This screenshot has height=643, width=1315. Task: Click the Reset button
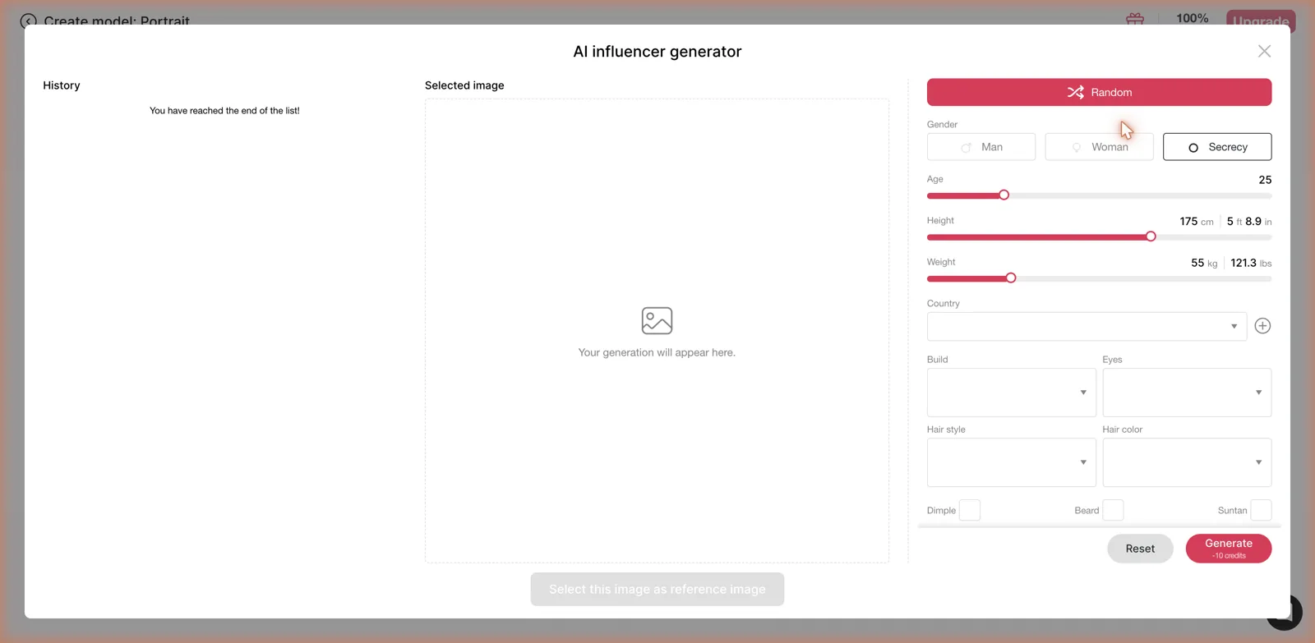[x=1140, y=549]
